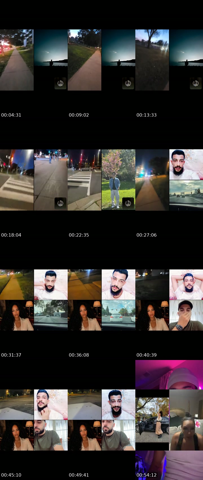Select the timestamp 00:13:33

[x=147, y=115]
